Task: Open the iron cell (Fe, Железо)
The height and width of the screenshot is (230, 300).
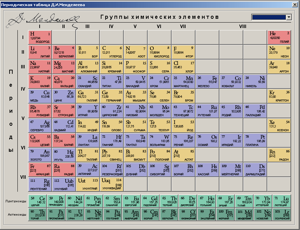Action: click(x=207, y=82)
